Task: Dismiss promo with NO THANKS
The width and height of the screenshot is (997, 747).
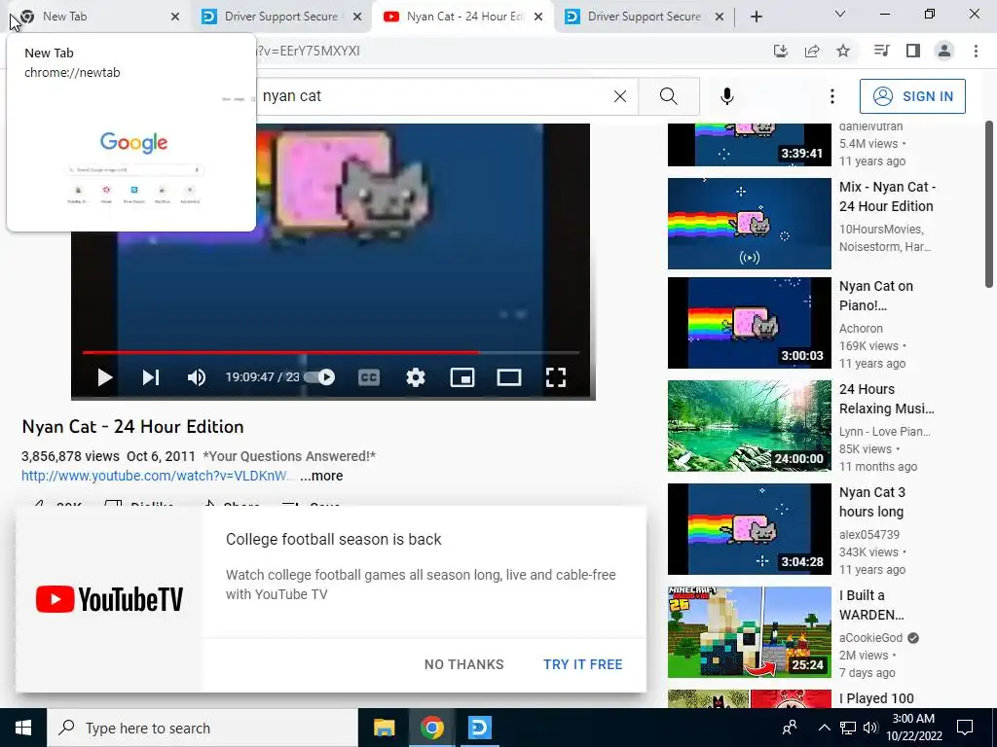Action: tap(464, 664)
